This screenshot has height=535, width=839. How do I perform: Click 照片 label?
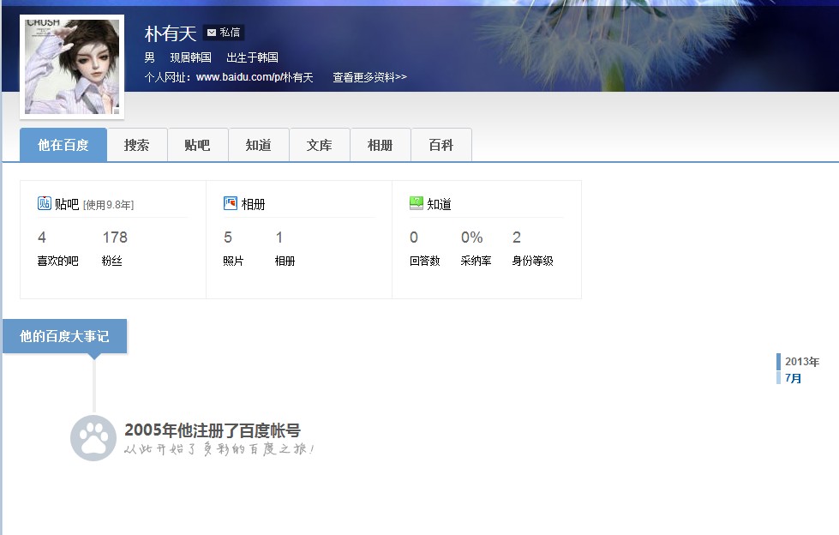click(x=233, y=261)
